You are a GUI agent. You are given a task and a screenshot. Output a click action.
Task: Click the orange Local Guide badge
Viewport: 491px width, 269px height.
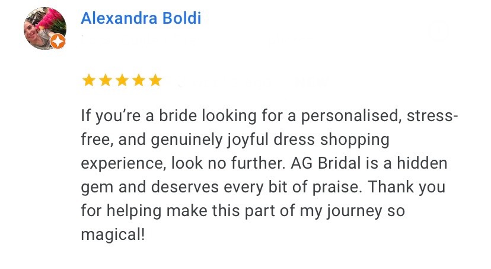pos(58,42)
